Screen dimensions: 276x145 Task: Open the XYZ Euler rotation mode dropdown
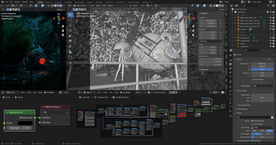[x=211, y=41]
